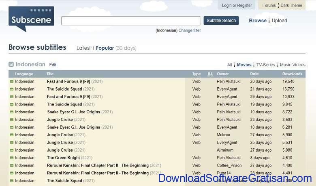Click the Owner column header

pyautogui.click(x=223, y=74)
